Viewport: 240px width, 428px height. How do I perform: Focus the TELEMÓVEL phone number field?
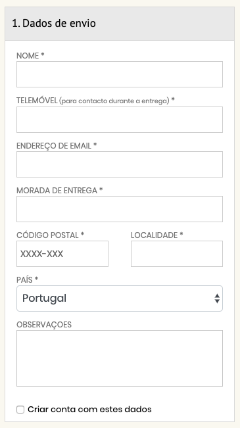tap(120, 120)
